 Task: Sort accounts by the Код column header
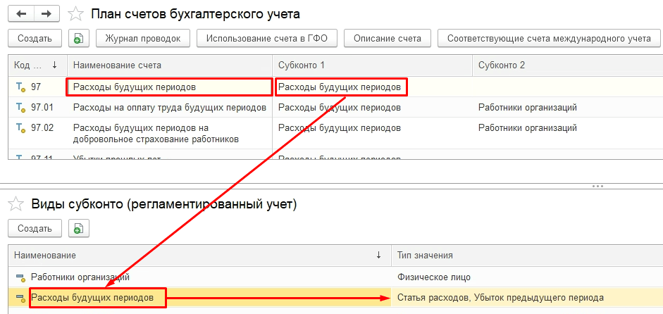pyautogui.click(x=37, y=65)
